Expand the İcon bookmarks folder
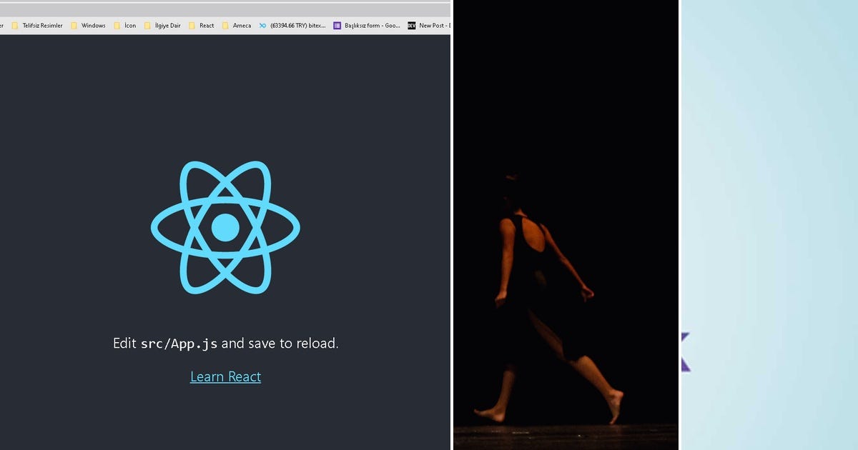858x450 pixels. pos(126,25)
